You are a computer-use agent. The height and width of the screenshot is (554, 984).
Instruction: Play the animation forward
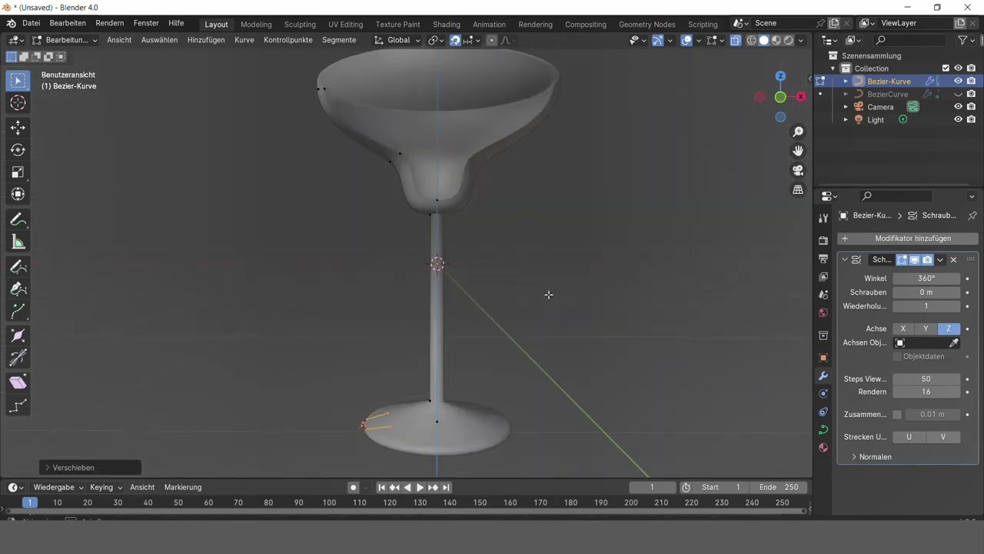coord(420,487)
